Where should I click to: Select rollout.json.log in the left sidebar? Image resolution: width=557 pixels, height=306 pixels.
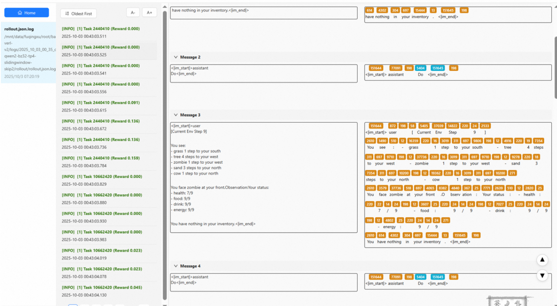[x=27, y=51]
